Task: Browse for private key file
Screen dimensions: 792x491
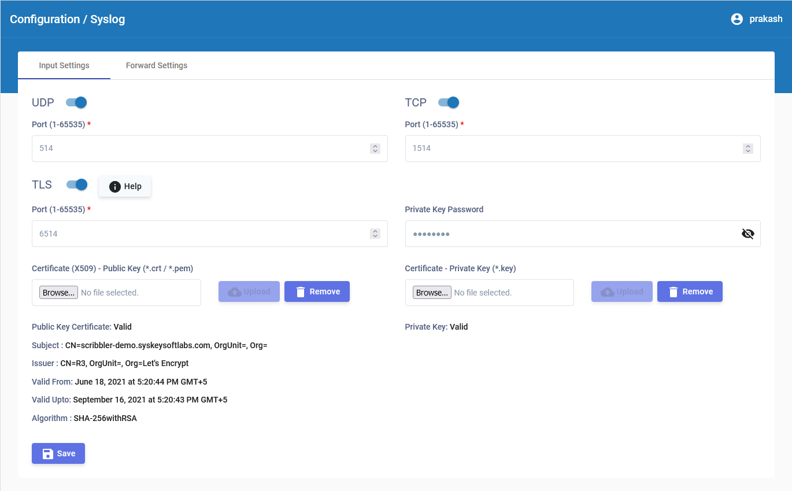Action: pyautogui.click(x=432, y=293)
